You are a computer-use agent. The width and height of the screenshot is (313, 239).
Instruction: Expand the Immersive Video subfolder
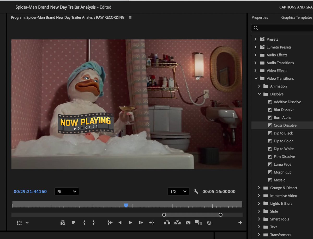[x=259, y=196]
